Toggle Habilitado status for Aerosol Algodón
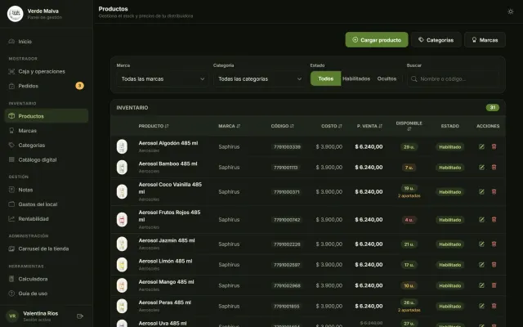 coord(449,147)
